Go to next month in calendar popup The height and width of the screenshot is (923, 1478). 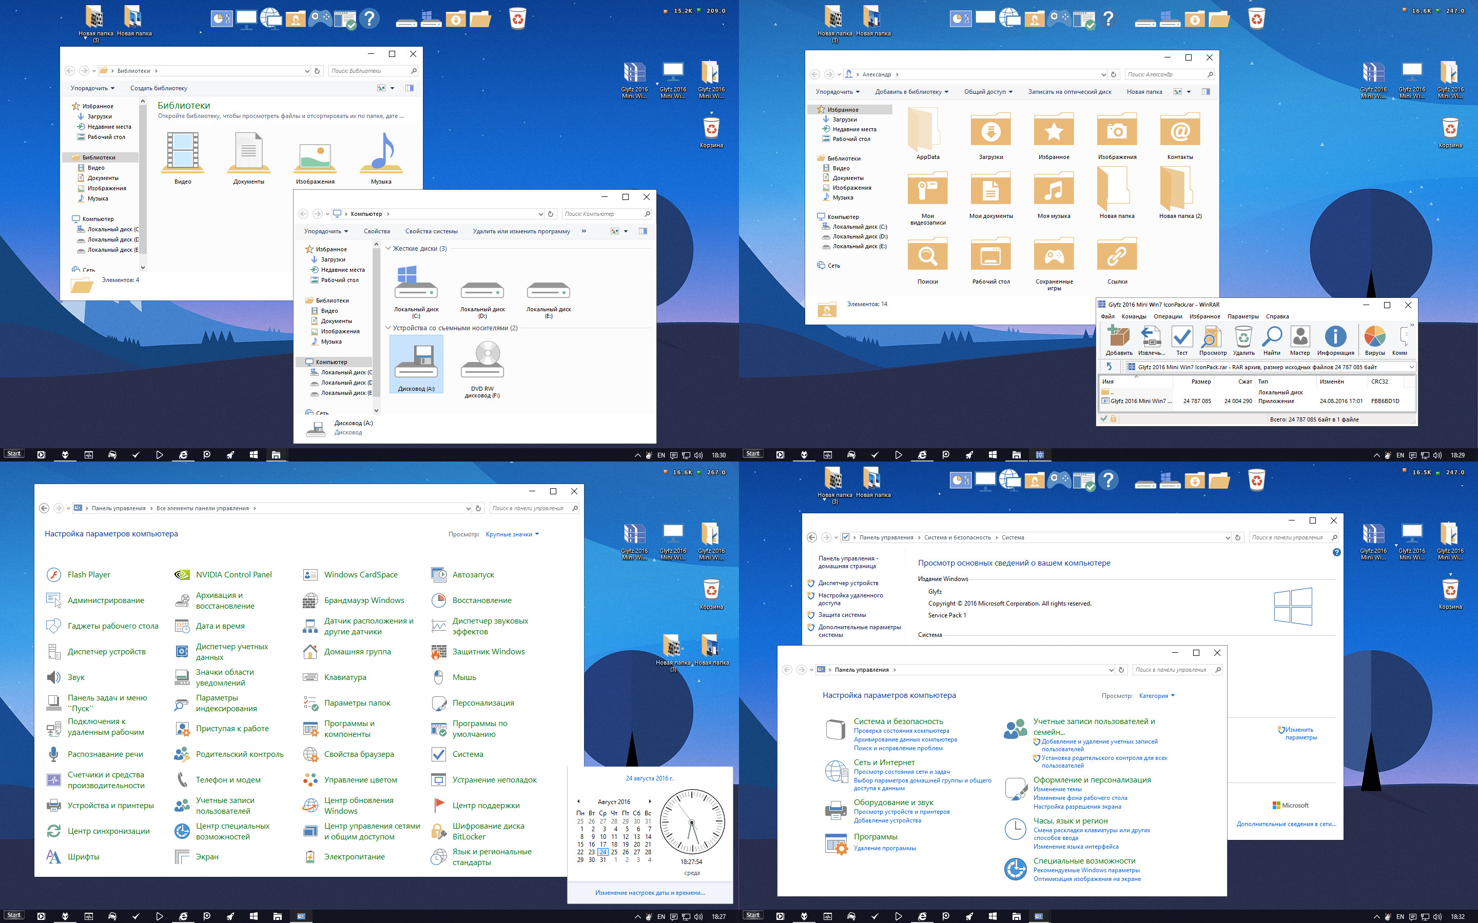[x=650, y=801]
